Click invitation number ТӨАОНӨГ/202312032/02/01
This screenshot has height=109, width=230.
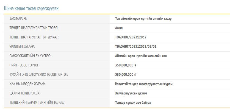(136, 47)
